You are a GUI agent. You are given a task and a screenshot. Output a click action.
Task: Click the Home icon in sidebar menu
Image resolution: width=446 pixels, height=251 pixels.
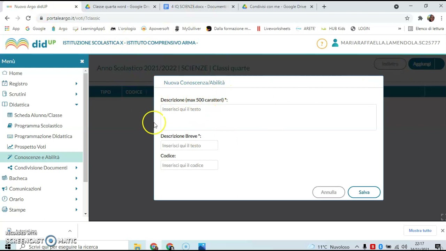point(5,73)
